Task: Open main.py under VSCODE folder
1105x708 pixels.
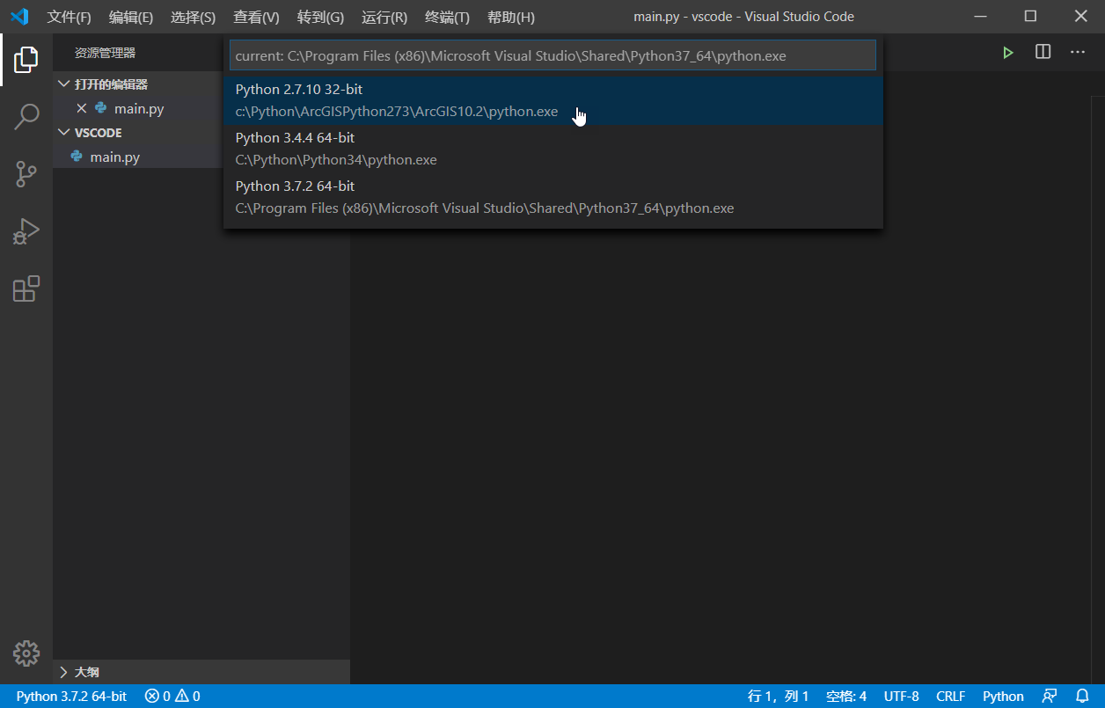Action: coord(114,157)
